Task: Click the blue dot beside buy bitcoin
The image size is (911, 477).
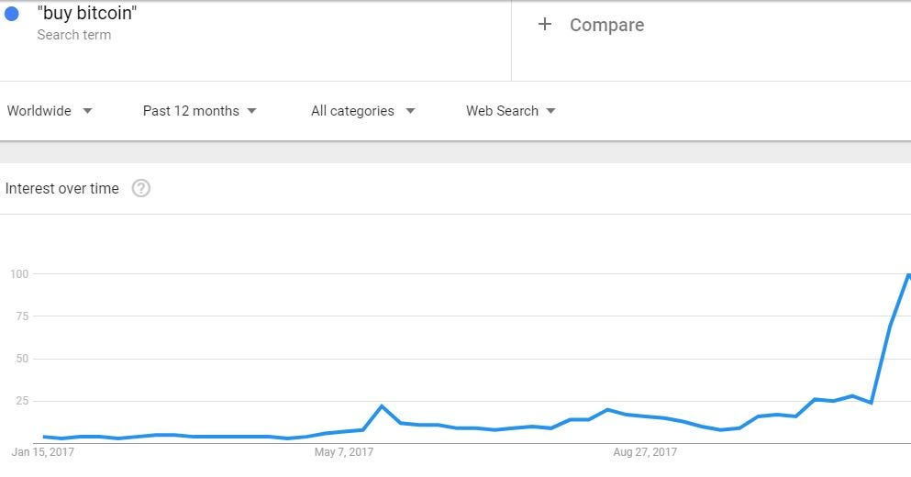Action: click(12, 14)
